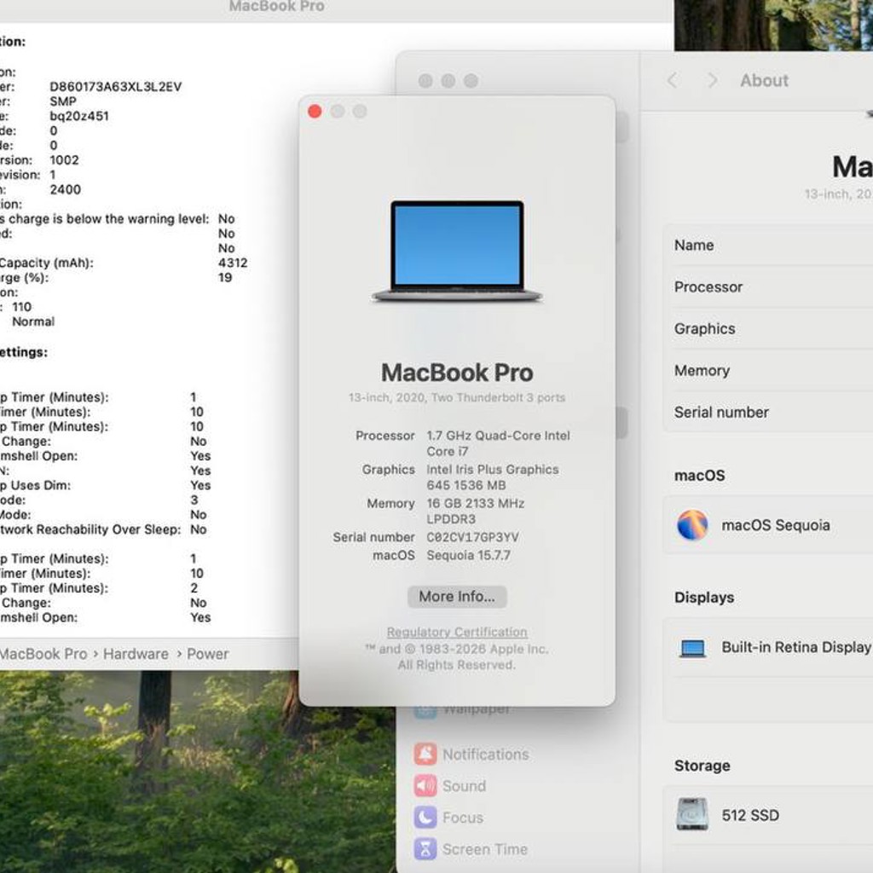Click the Built-in Retina Display label
Viewport: 873px width, 873px height.
(796, 647)
